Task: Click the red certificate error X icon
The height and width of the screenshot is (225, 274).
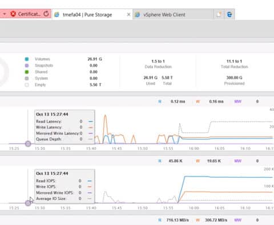Action: [13, 14]
